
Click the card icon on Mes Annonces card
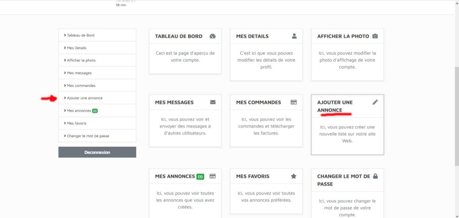point(212,176)
